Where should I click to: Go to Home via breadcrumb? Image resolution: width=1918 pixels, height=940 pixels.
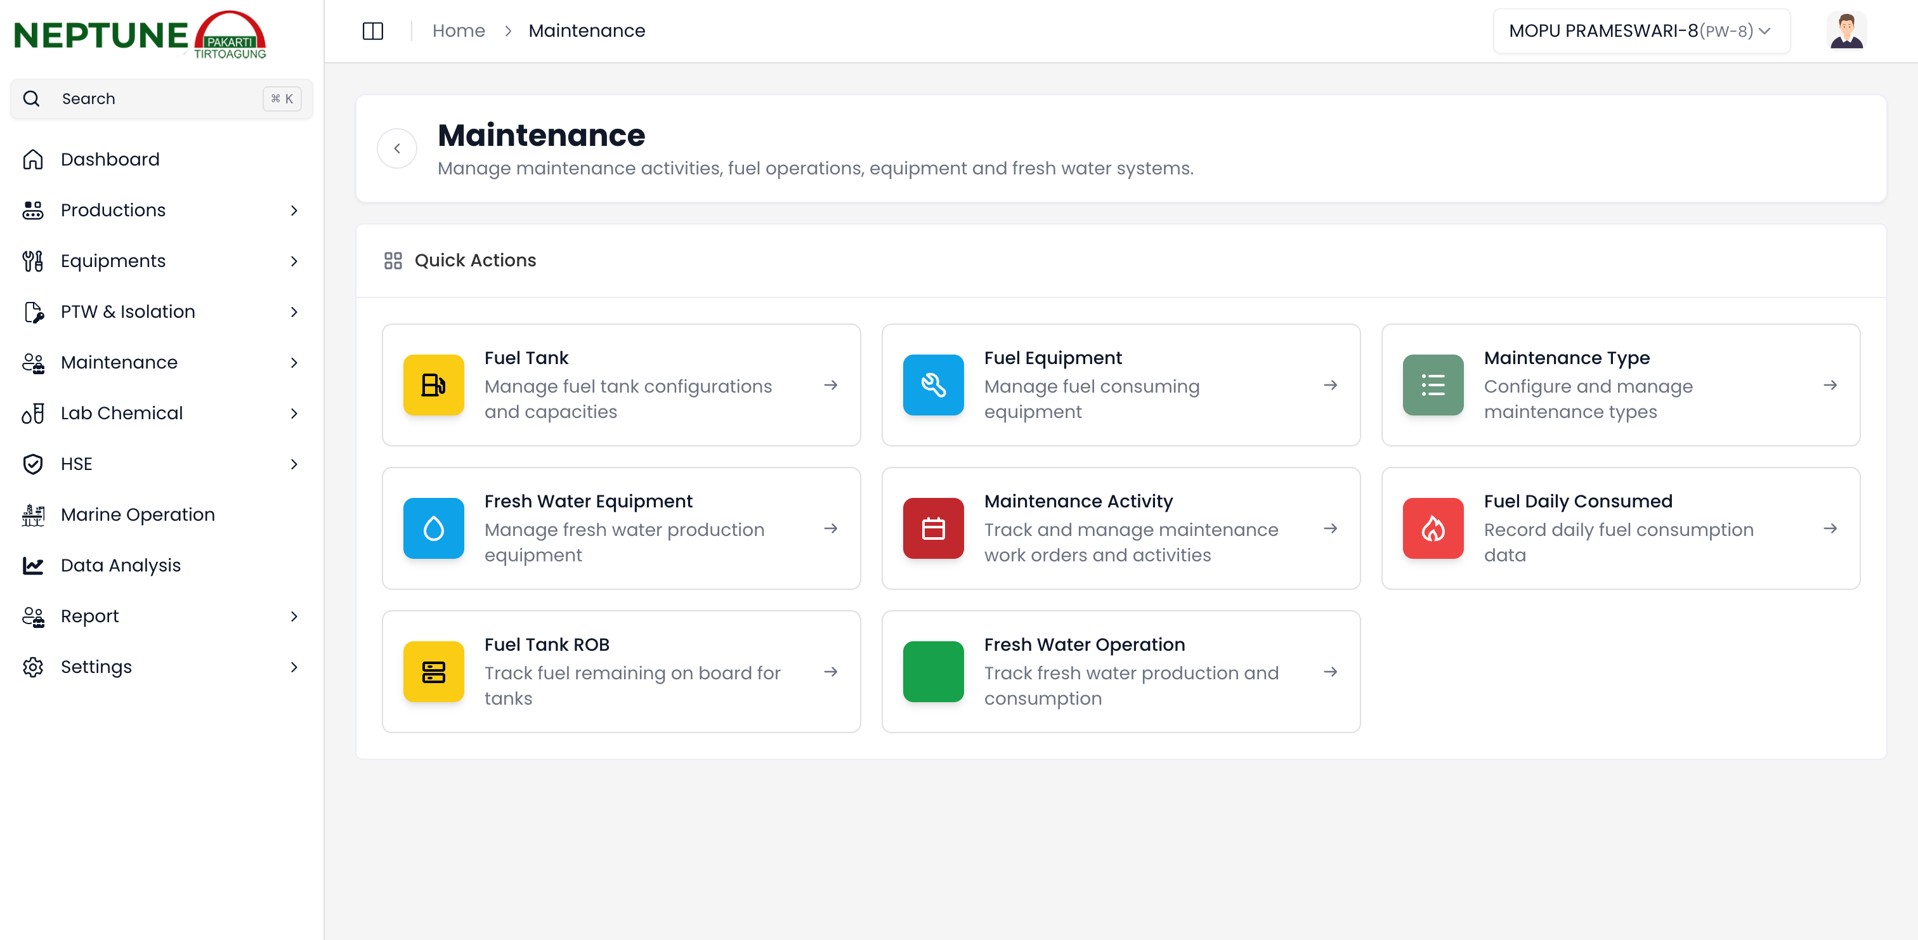coord(458,31)
